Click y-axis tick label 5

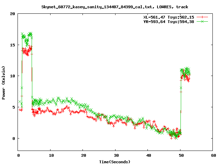[x=14, y=107]
